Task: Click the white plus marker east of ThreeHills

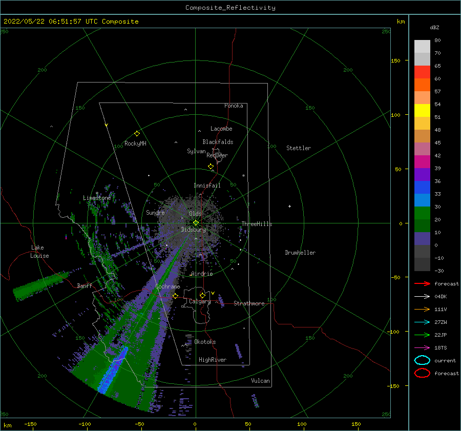Action: point(289,206)
